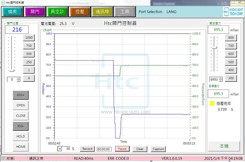
Task: Click the READ:40ms status bar entry
Action: click(x=83, y=158)
